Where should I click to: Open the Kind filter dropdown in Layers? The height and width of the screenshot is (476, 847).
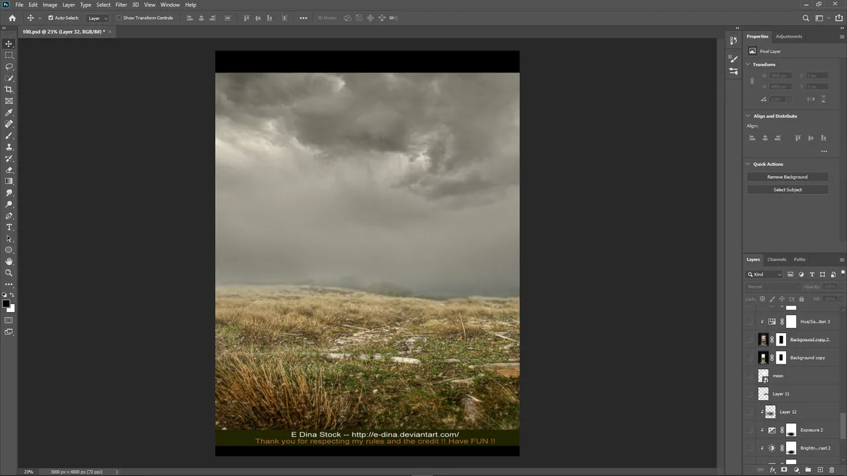click(765, 274)
